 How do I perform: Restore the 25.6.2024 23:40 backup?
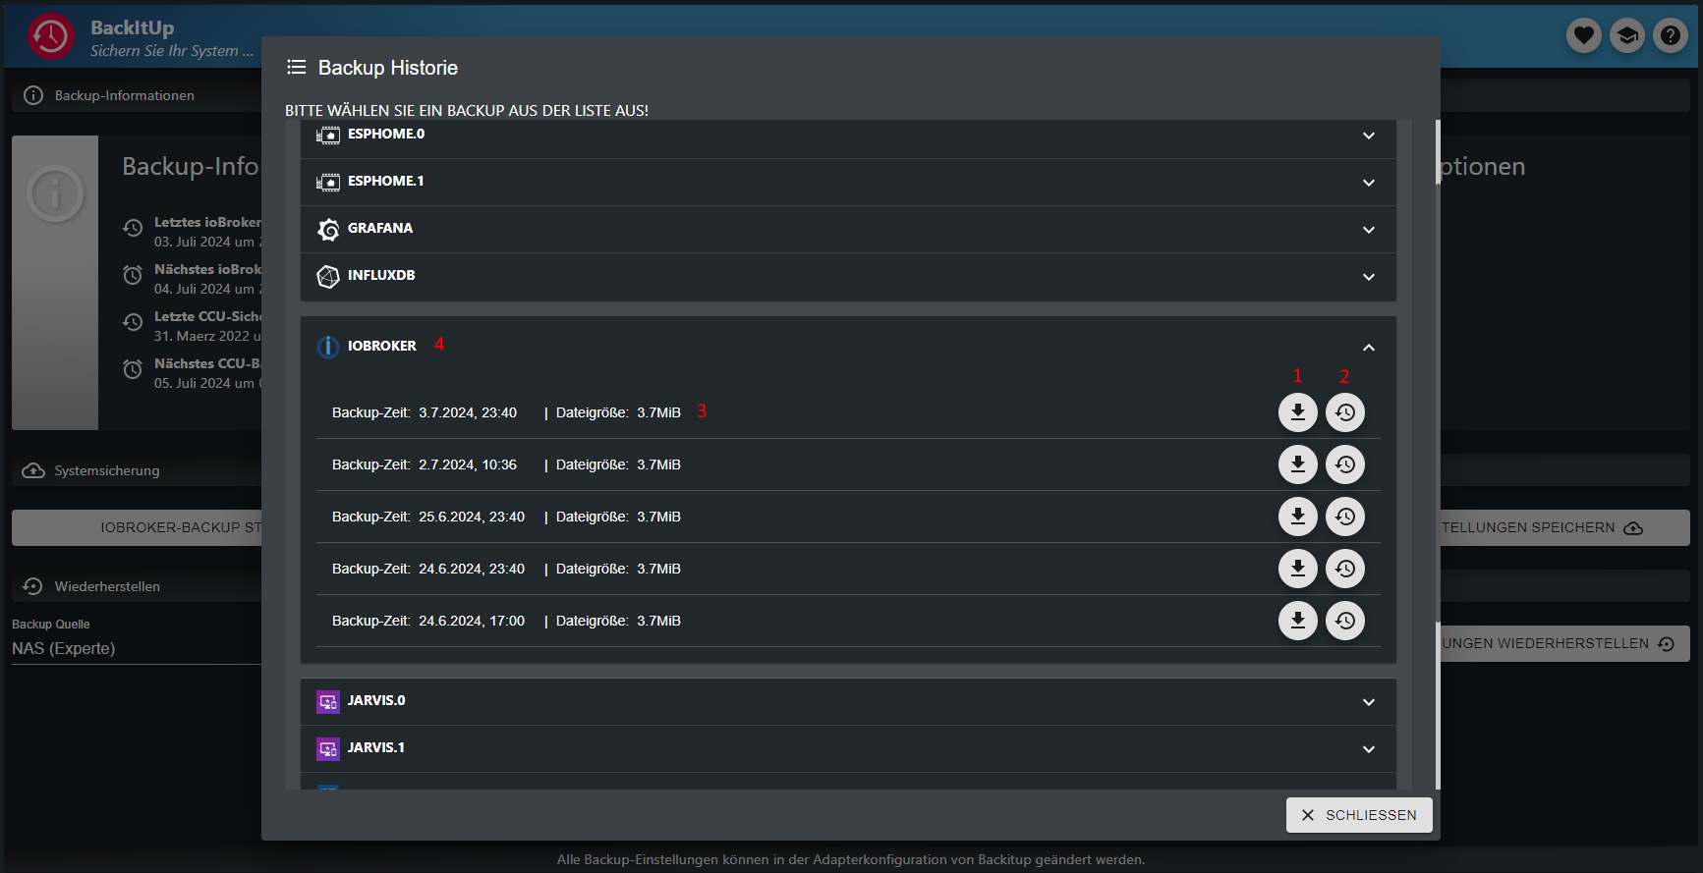[x=1344, y=517]
